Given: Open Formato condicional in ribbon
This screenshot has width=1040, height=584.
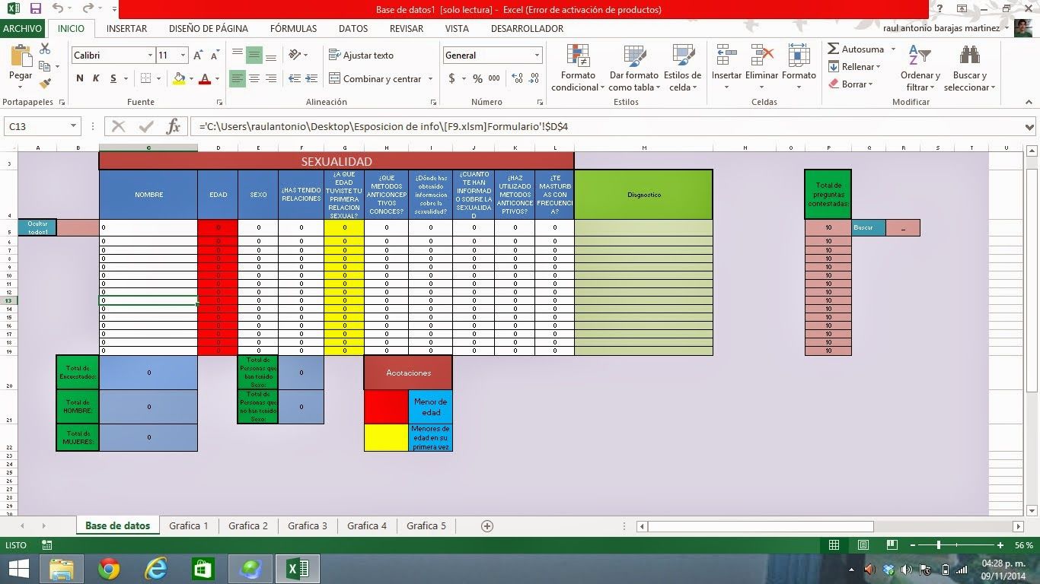Looking at the screenshot, I should (x=578, y=68).
